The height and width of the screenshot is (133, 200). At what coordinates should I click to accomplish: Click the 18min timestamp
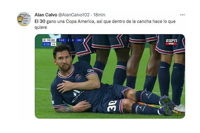point(99,15)
